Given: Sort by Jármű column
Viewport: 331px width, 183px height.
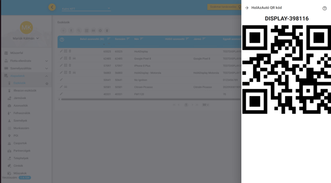Looking at the screenshot, I should point(204,39).
